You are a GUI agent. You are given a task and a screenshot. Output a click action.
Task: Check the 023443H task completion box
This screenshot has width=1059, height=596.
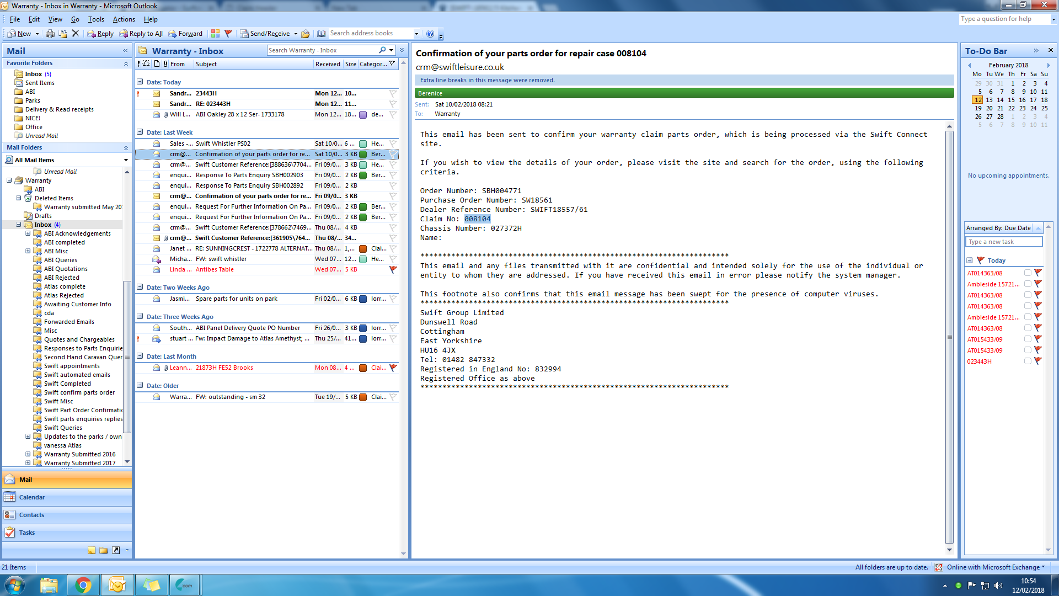1028,361
